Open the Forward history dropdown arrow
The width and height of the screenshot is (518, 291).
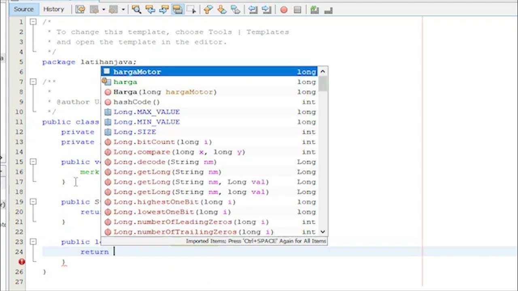point(123,9)
